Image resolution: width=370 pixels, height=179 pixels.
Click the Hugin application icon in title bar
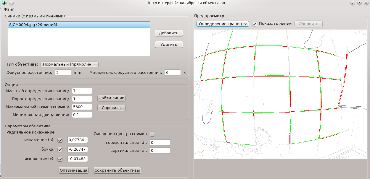(4, 3)
